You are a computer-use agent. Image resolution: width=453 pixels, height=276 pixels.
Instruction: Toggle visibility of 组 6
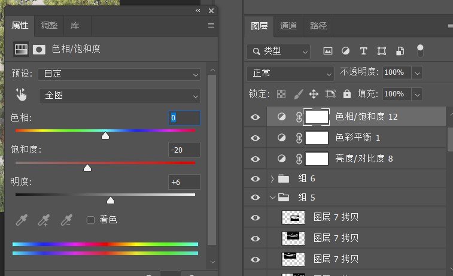(x=255, y=179)
